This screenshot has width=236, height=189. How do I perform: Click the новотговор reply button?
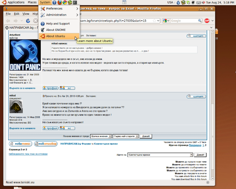click(x=46, y=144)
